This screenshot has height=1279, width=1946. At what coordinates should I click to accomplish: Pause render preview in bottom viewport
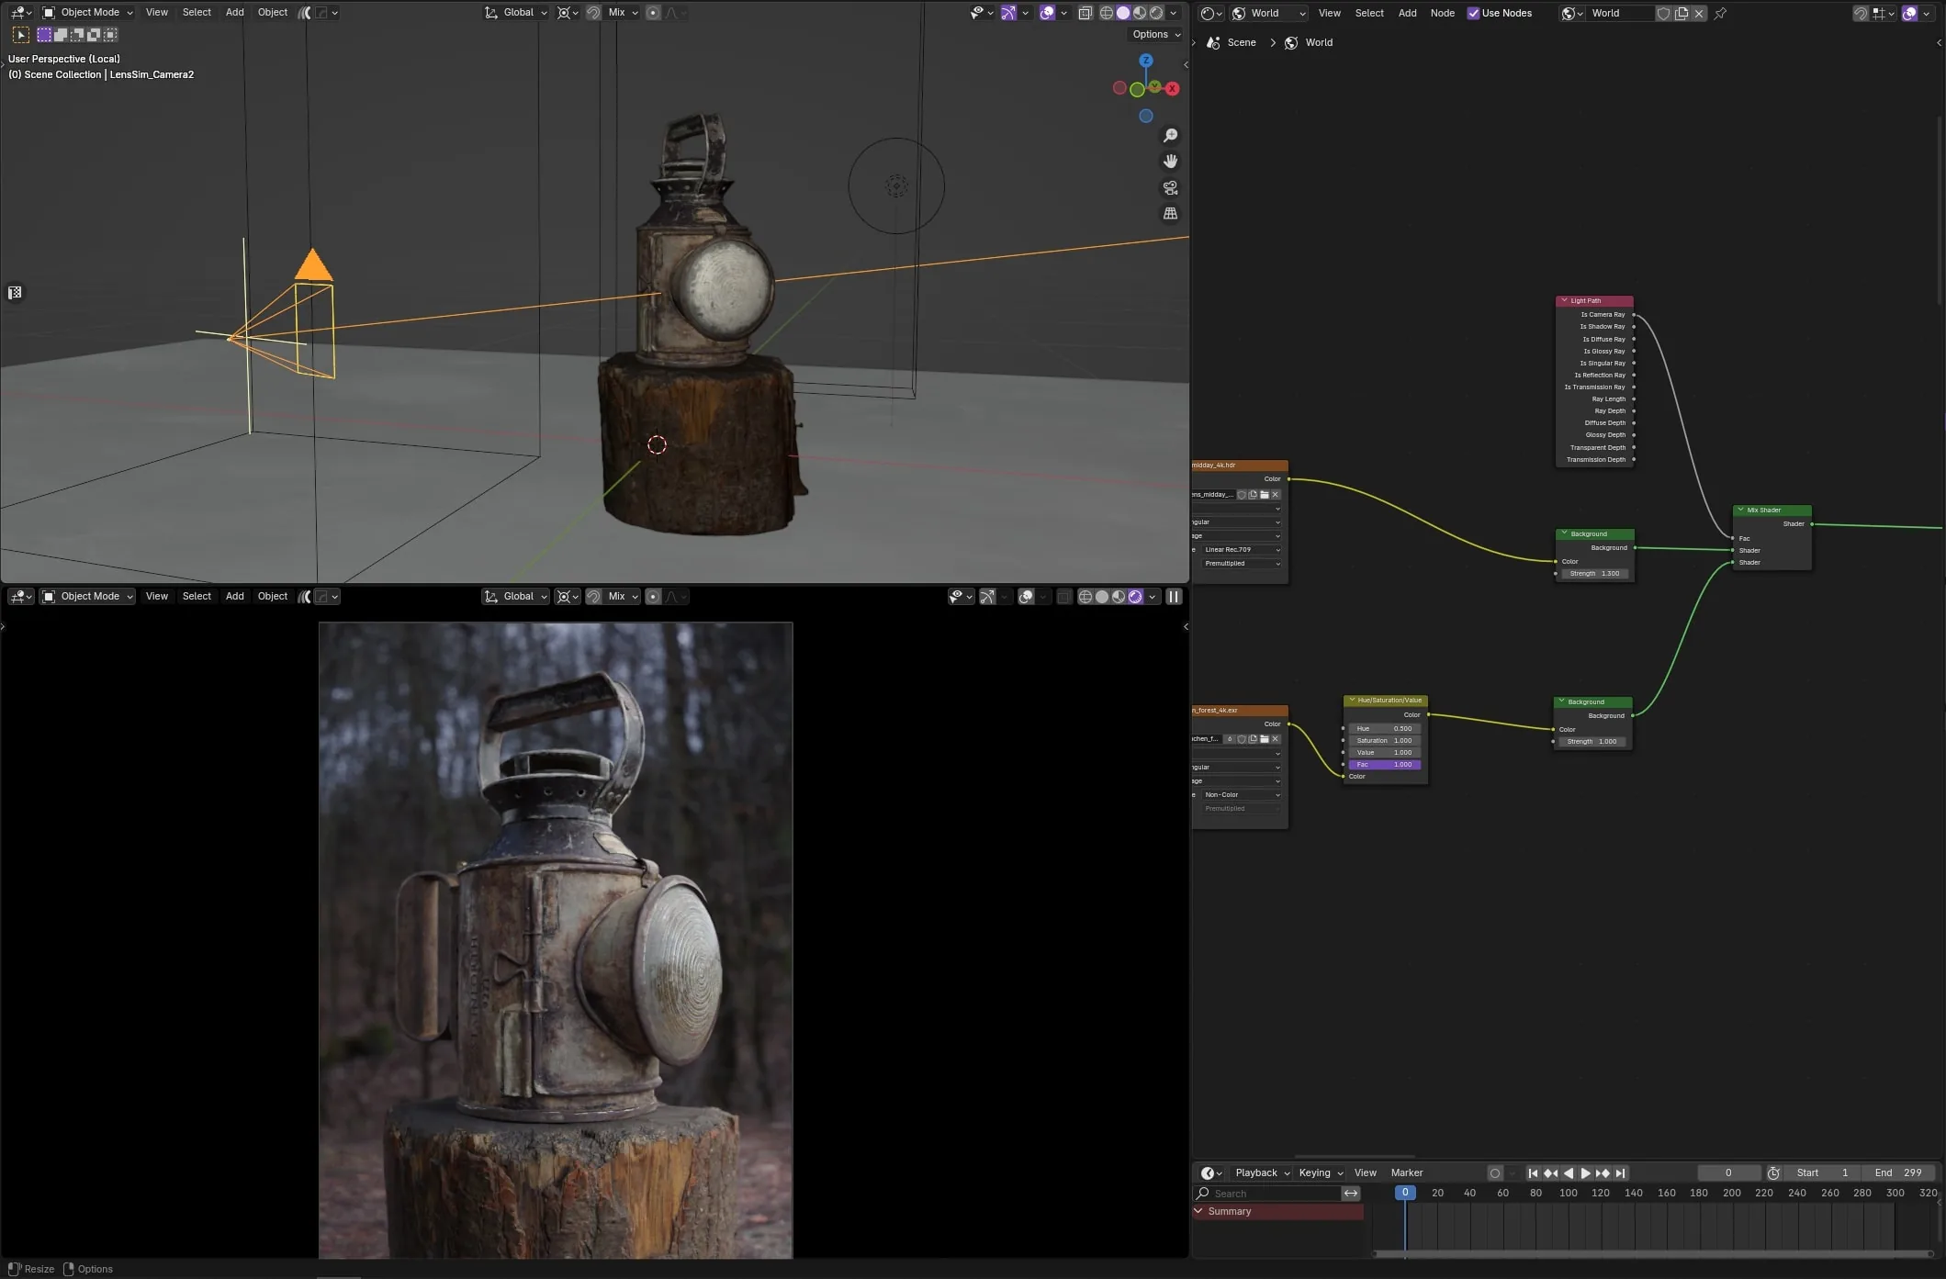pos(1174,597)
